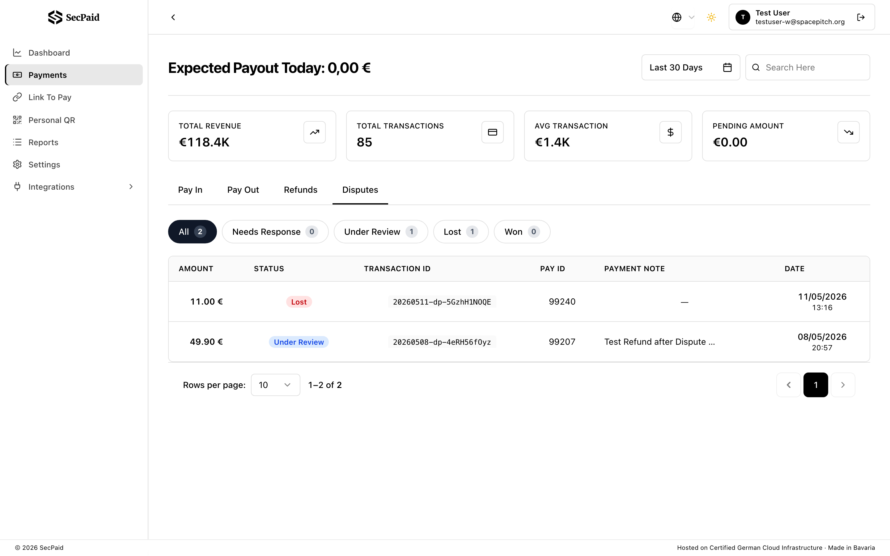Click the Under Review status badge in table
The height and width of the screenshot is (556, 890).
(299, 342)
